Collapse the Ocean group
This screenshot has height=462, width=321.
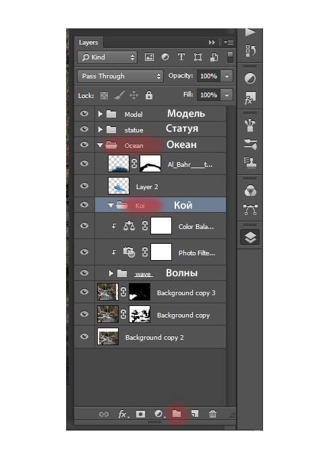tap(100, 145)
